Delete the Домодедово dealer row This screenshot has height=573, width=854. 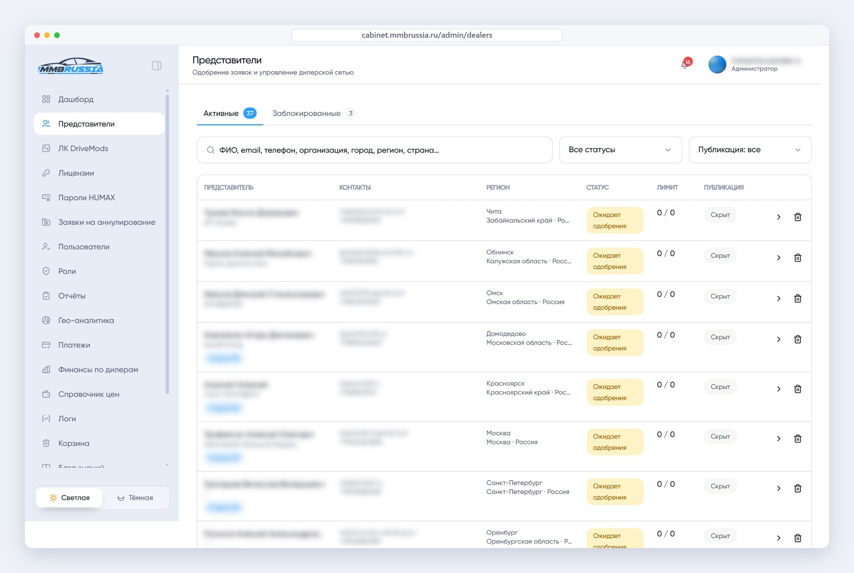[x=798, y=339]
